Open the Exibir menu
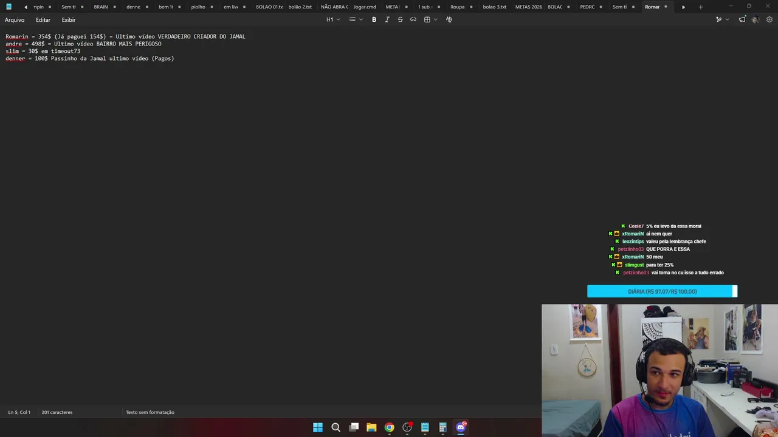Viewport: 778px width, 437px height. click(69, 20)
